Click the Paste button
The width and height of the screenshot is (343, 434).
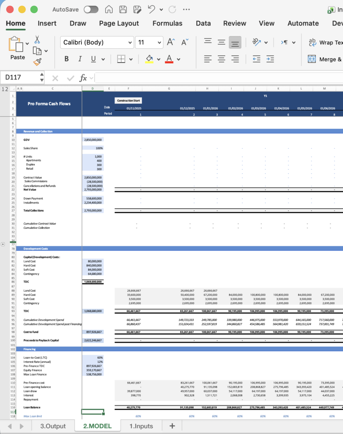point(17,49)
